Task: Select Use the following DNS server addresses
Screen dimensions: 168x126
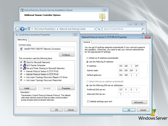Action: point(87,85)
